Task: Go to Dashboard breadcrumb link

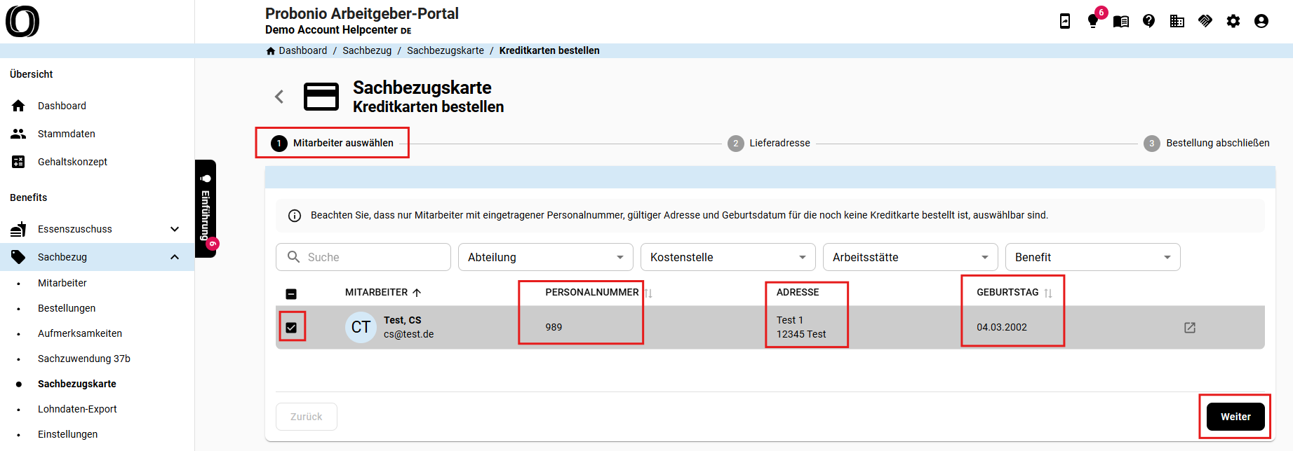Action: point(303,50)
